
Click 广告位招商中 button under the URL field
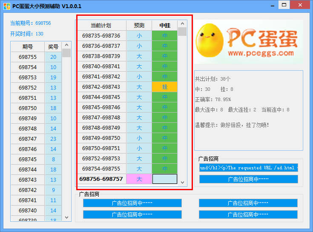click(x=249, y=179)
